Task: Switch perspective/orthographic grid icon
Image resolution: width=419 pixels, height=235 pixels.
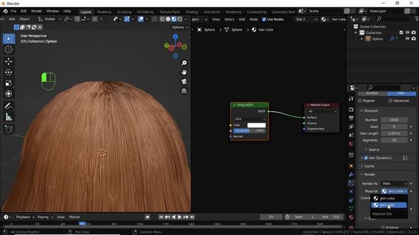Action: tap(184, 91)
